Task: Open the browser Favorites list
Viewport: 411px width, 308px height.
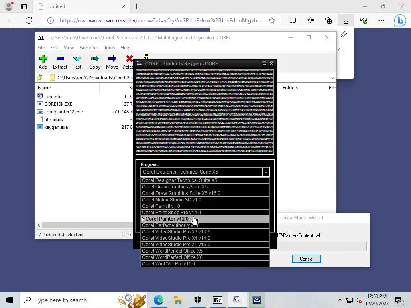Action: 311,20
